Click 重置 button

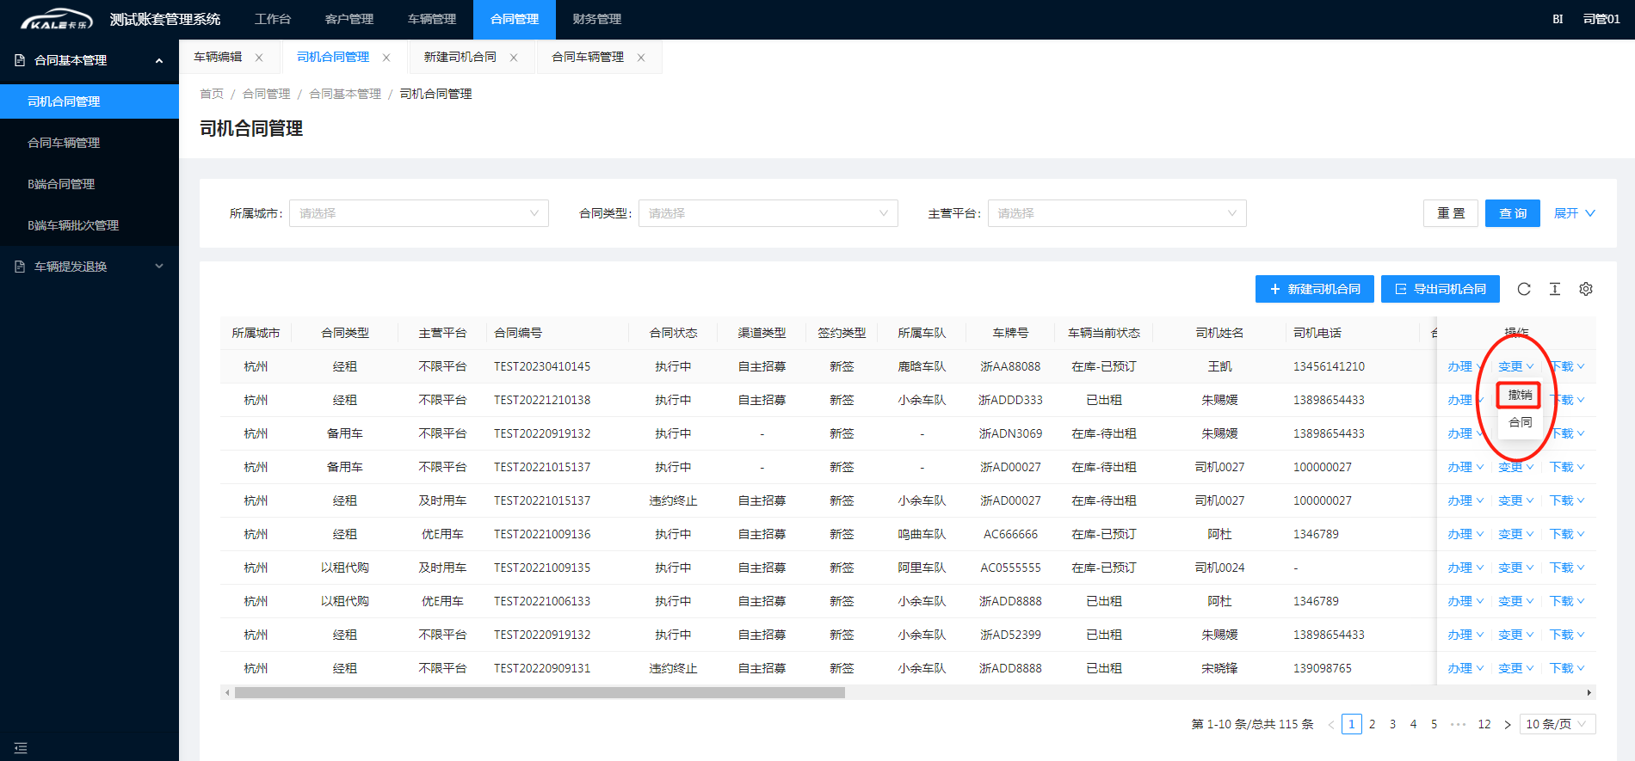(1451, 213)
